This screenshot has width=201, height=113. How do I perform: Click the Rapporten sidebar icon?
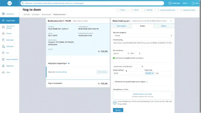click(x=3, y=66)
